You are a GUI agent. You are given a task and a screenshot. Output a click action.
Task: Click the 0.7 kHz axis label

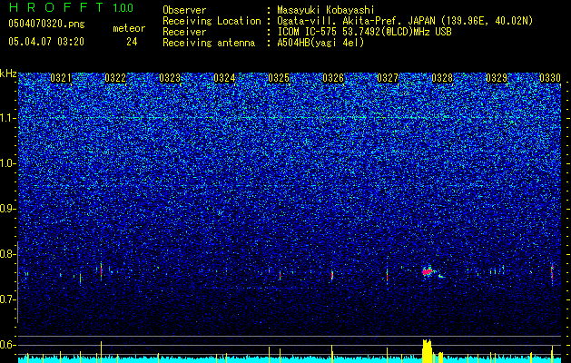click(x=8, y=299)
